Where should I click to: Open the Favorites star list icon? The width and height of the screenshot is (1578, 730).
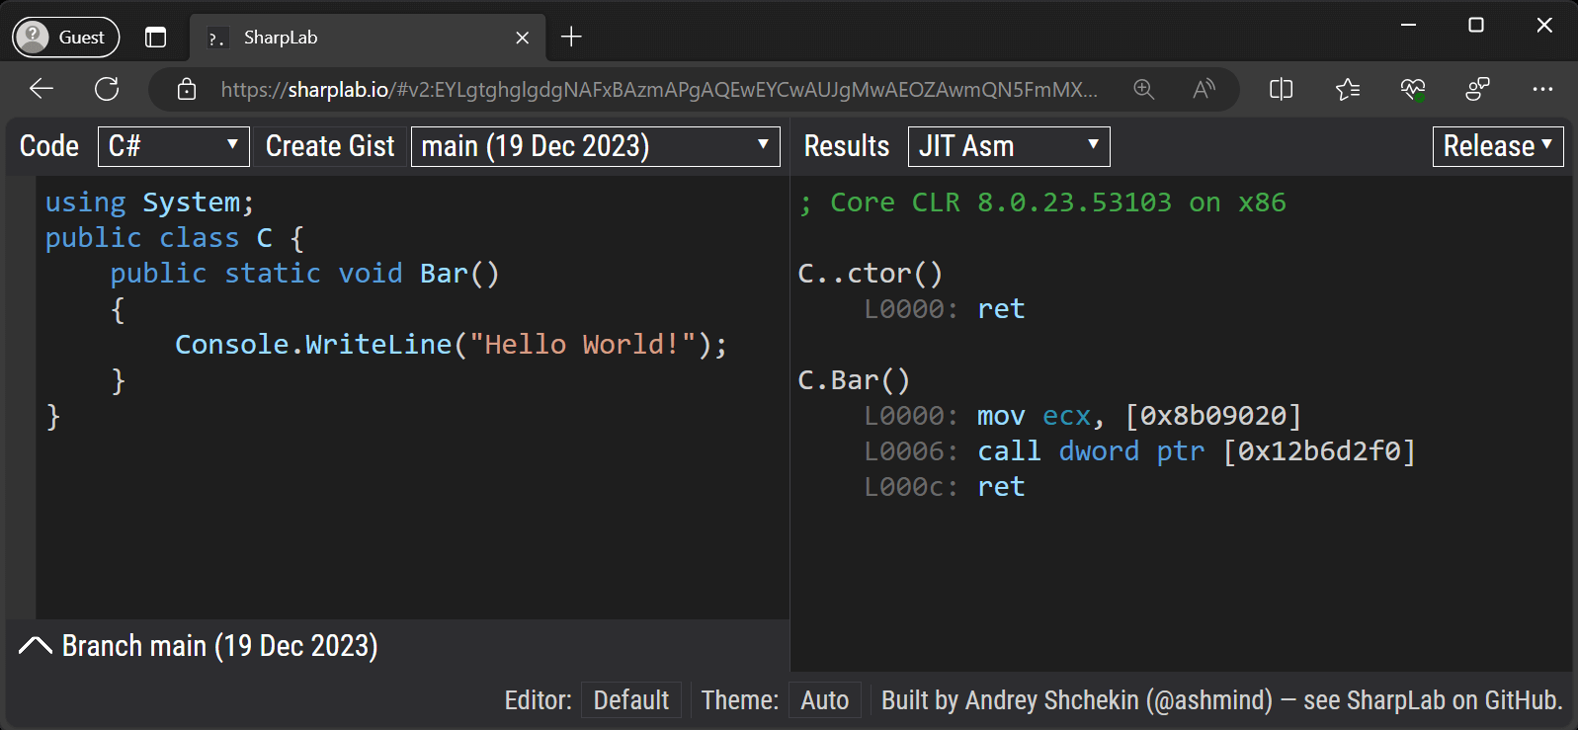click(x=1347, y=89)
